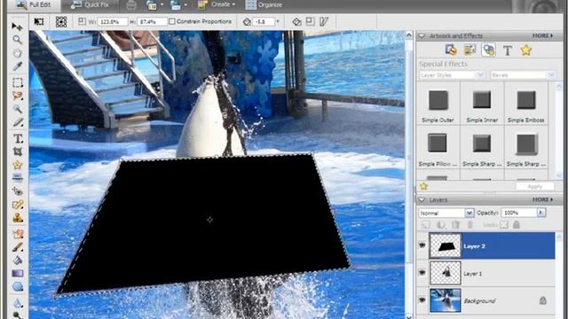568x319 pixels.
Task: Select the Spot Healing Brush tool
Action: click(x=18, y=205)
